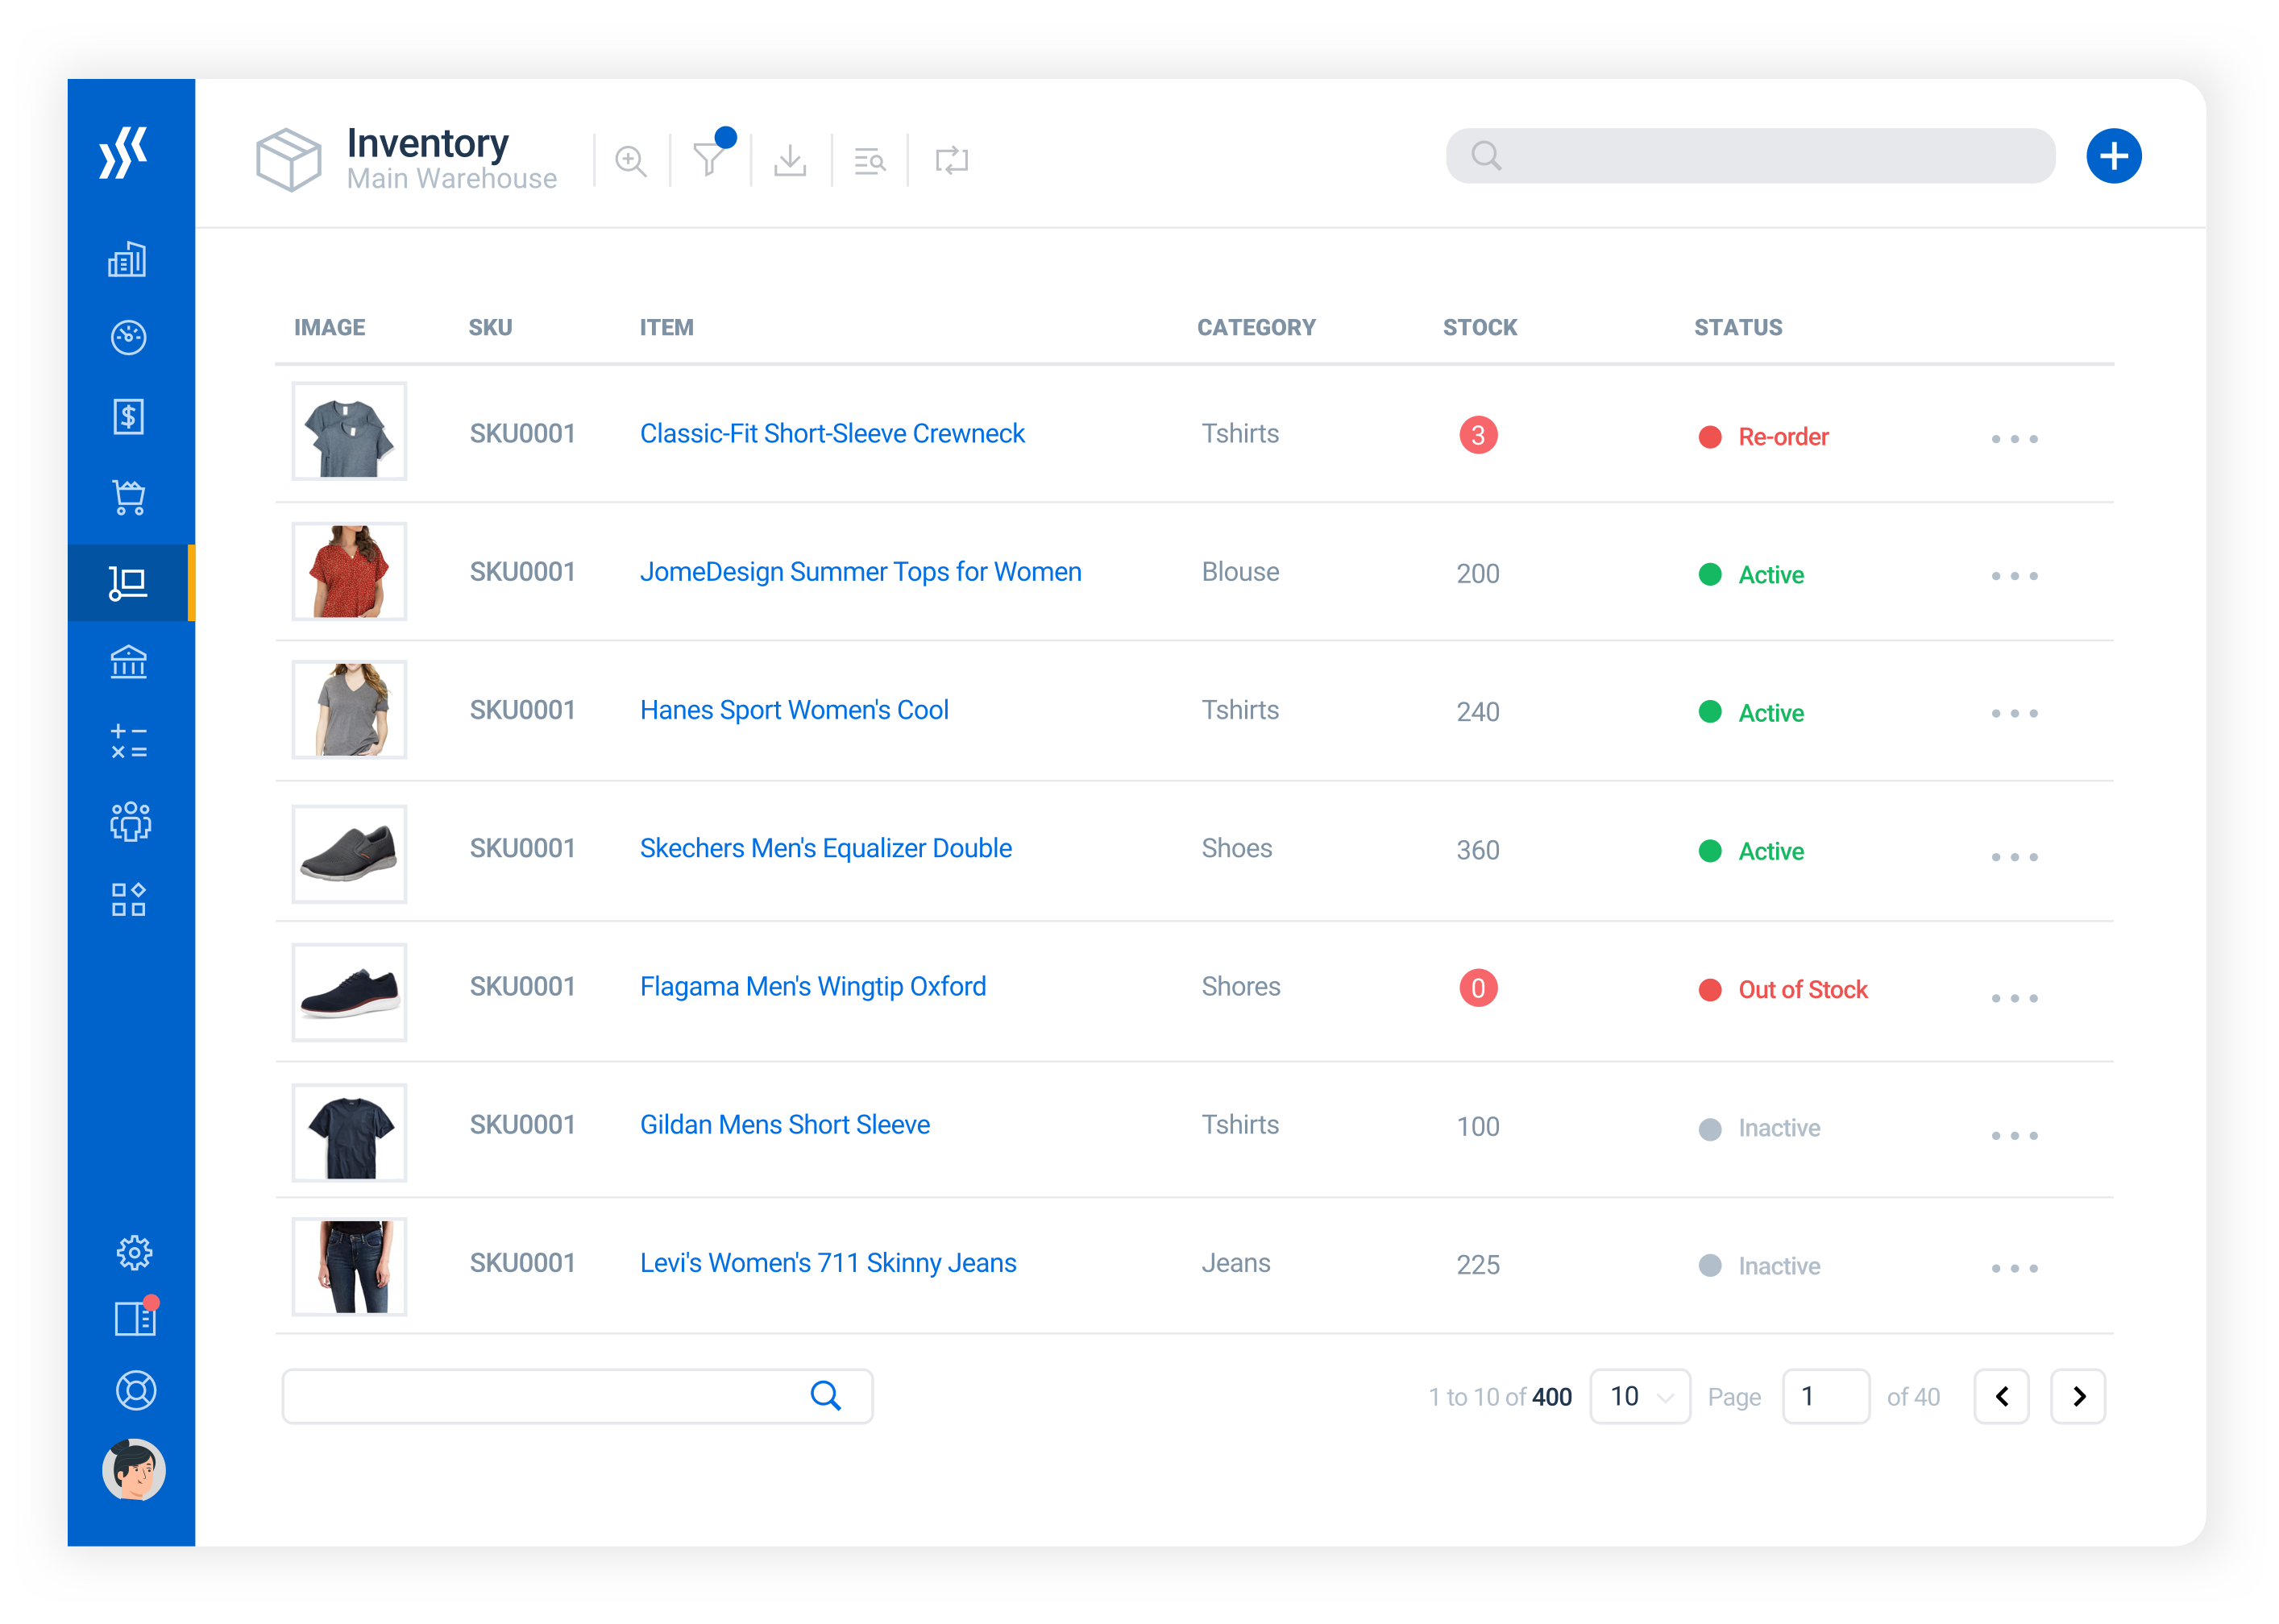This screenshot has height=1624, width=2279.
Task: Click the zoom-in magnifier toolbar icon
Action: tap(630, 159)
